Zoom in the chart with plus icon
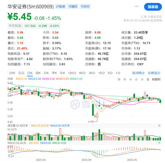The image size is (165, 163). pos(125,79)
